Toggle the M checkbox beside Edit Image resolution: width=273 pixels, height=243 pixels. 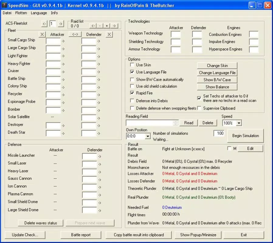[x=229, y=148]
